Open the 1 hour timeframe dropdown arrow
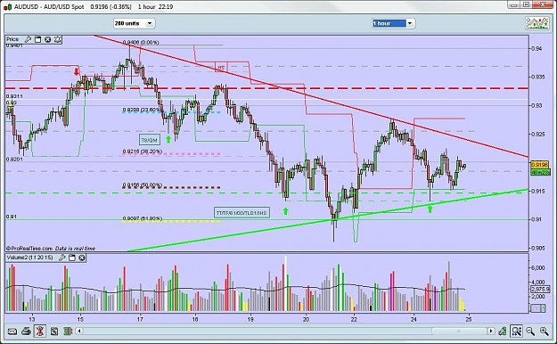The width and height of the screenshot is (557, 344). (410, 23)
